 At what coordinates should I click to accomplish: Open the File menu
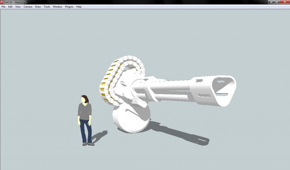(x=3, y=7)
